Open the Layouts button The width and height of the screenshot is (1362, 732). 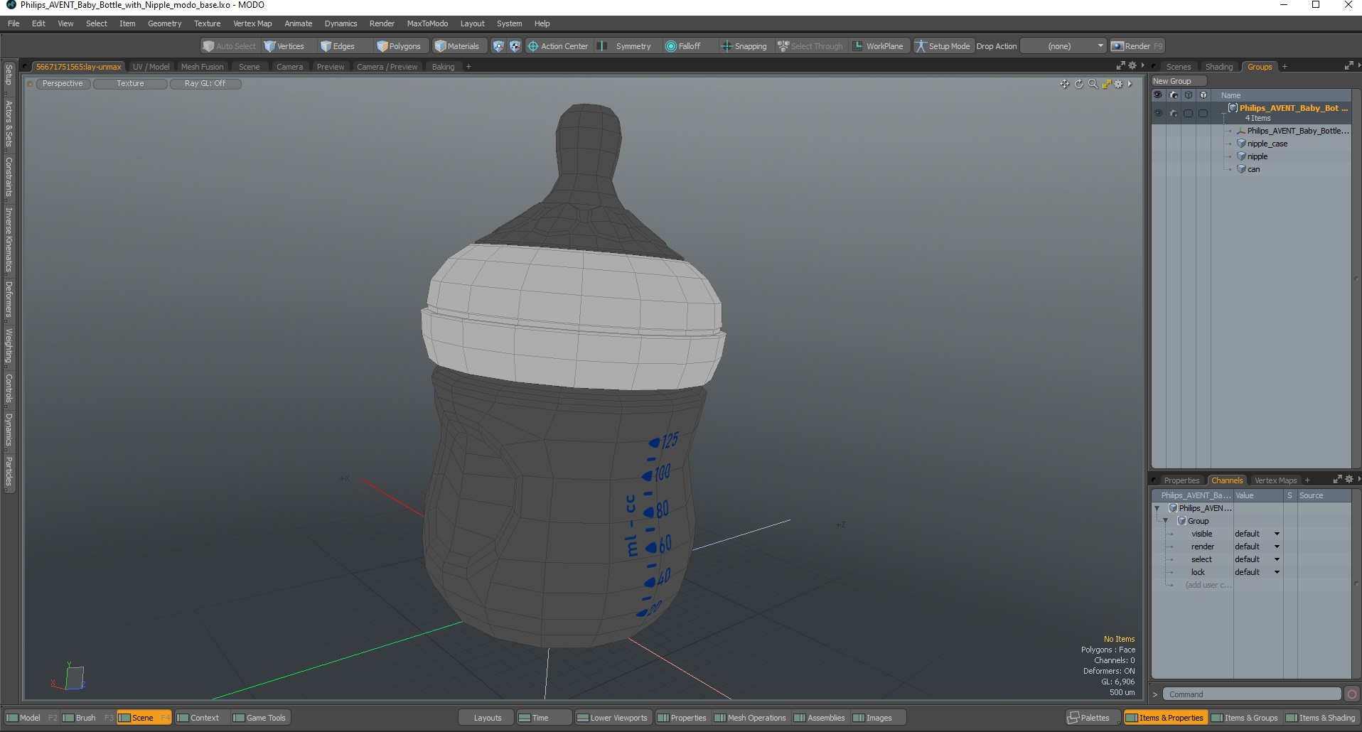pyautogui.click(x=488, y=718)
